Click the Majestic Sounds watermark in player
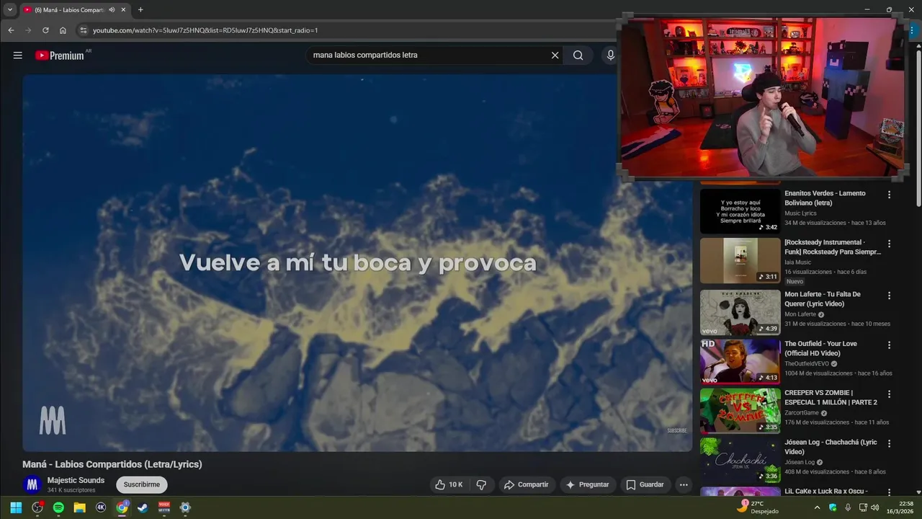Screen dimensions: 922x519 pos(52,420)
